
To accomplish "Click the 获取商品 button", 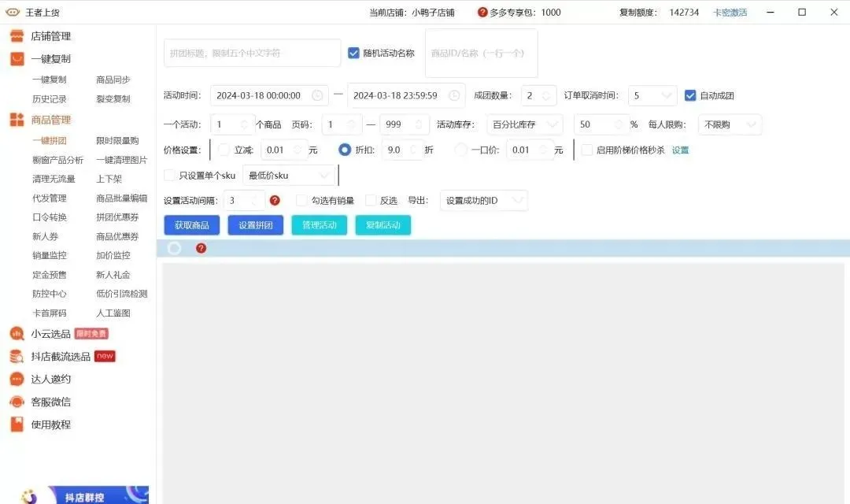I will click(192, 225).
